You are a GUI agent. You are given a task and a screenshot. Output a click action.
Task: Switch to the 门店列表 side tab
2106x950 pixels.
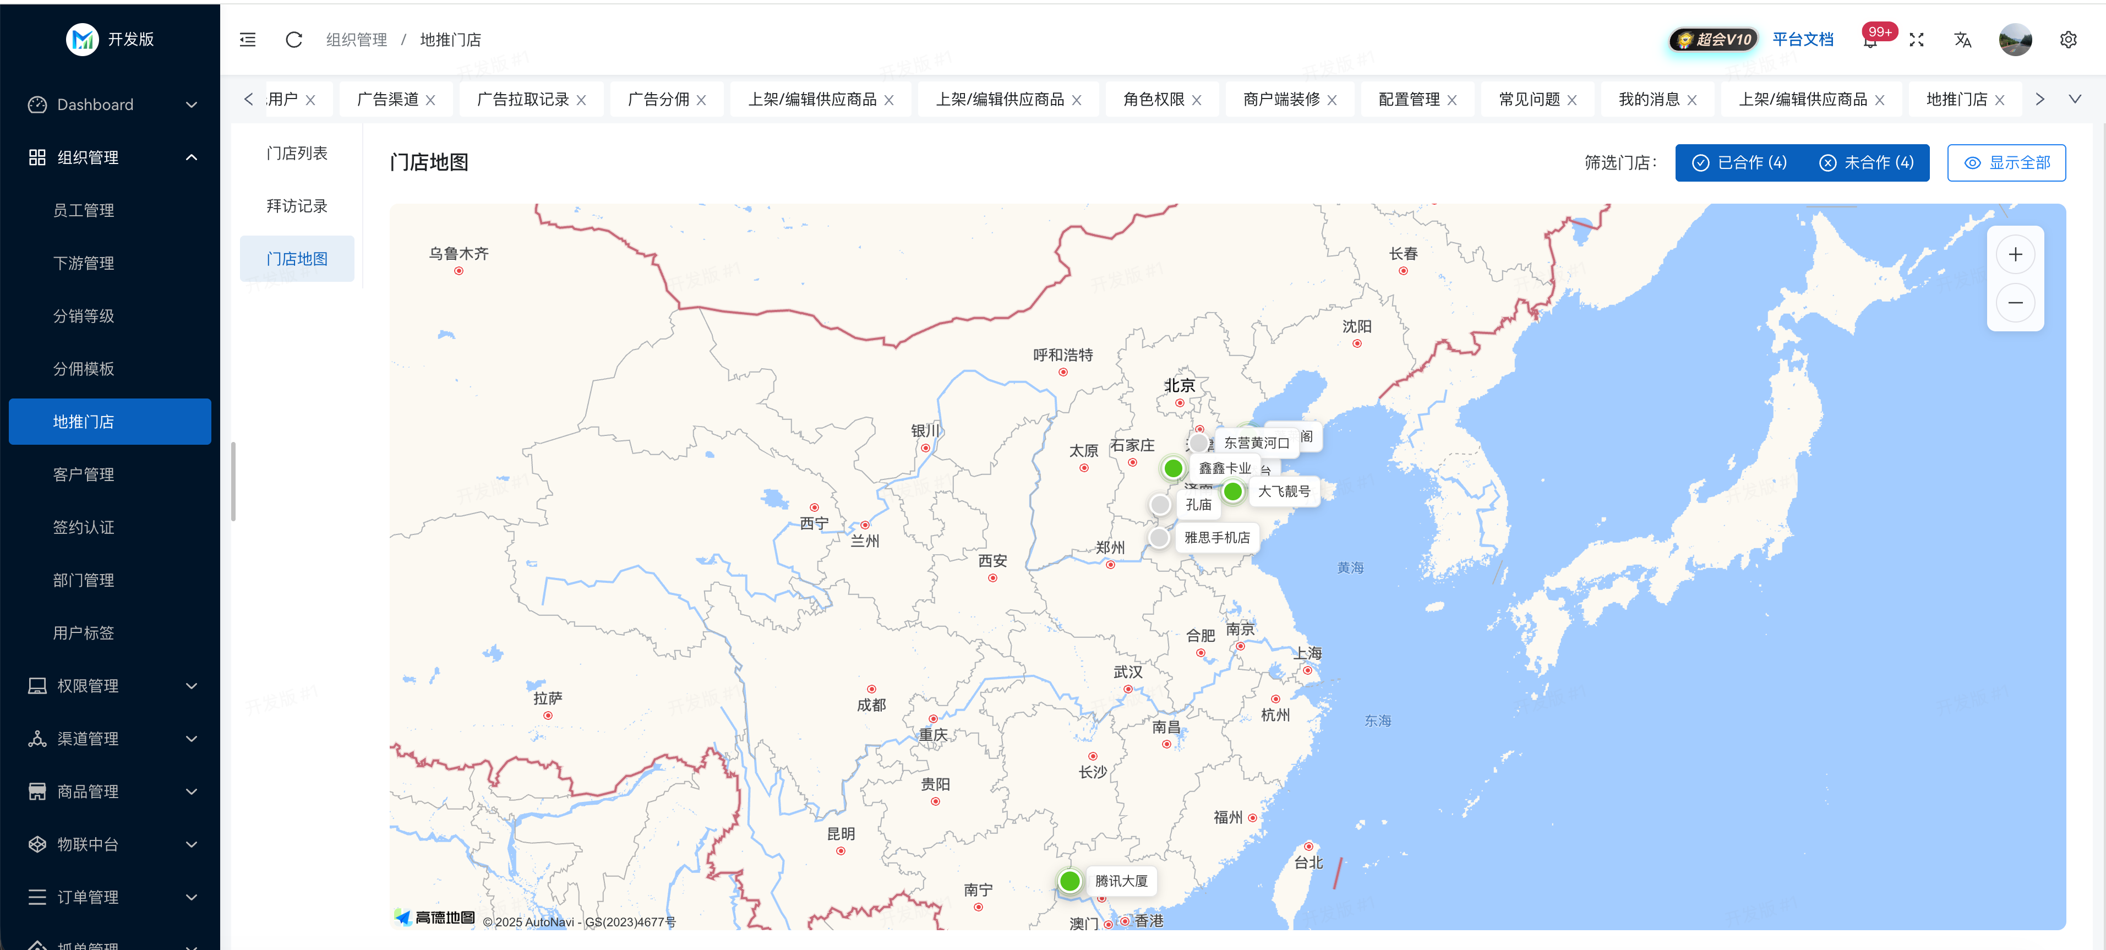pyautogui.click(x=297, y=153)
